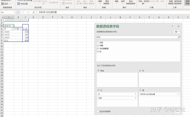Open 更改数据源 (Change Data Source) dropdown
Image resolution: width=190 pixels, height=117 pixels.
click(x=107, y=2)
